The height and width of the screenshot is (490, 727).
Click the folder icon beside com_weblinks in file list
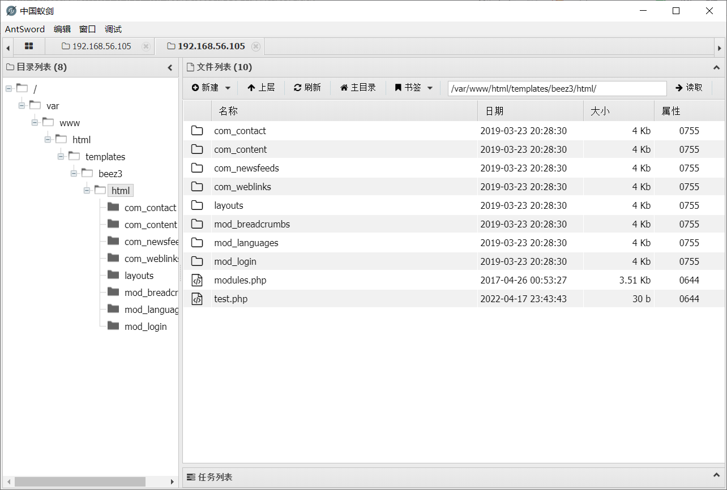click(197, 187)
